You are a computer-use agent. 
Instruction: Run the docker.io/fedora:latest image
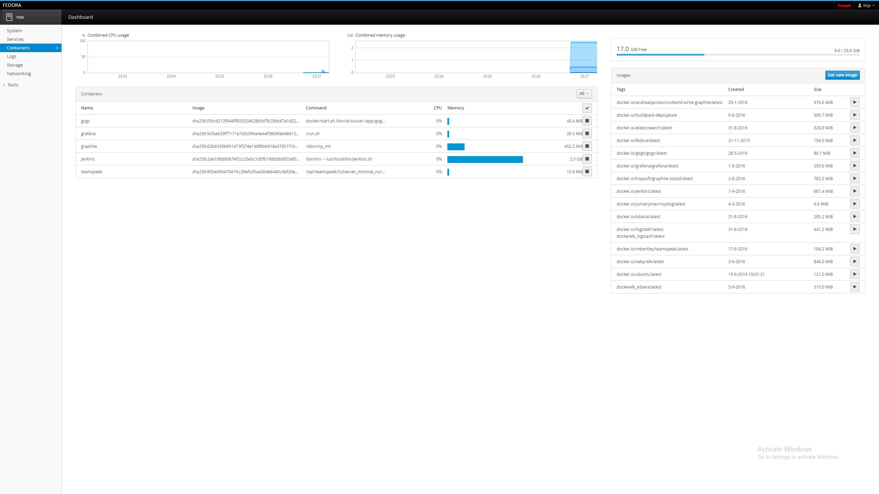coord(855,140)
